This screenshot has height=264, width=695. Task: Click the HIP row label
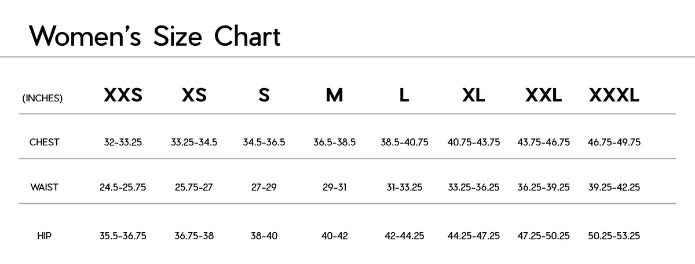45,236
